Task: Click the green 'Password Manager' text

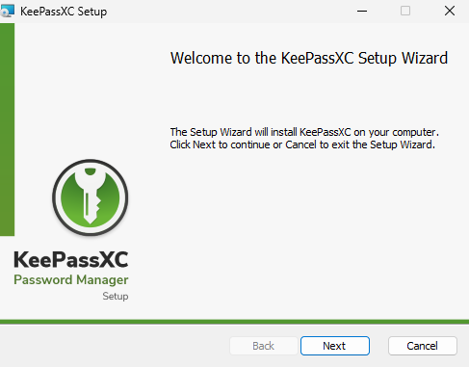Action: point(71,280)
